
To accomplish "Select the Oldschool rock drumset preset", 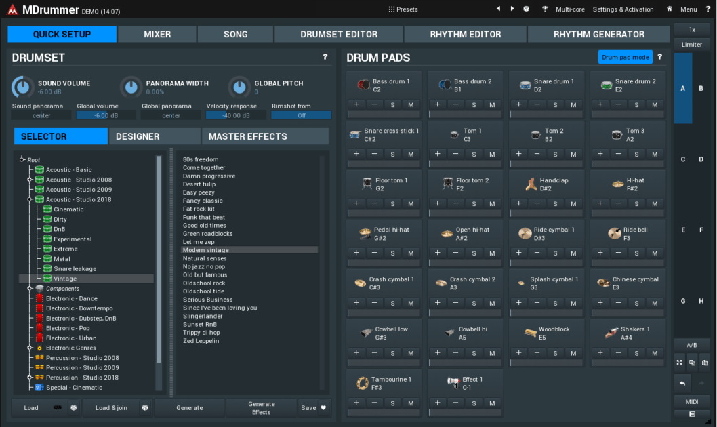I will tap(204, 283).
